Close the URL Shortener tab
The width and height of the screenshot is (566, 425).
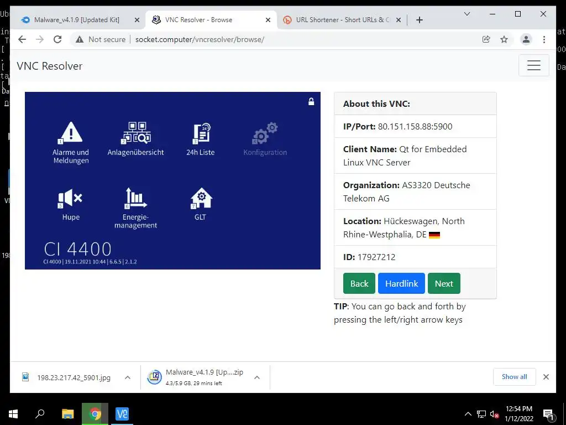398,20
